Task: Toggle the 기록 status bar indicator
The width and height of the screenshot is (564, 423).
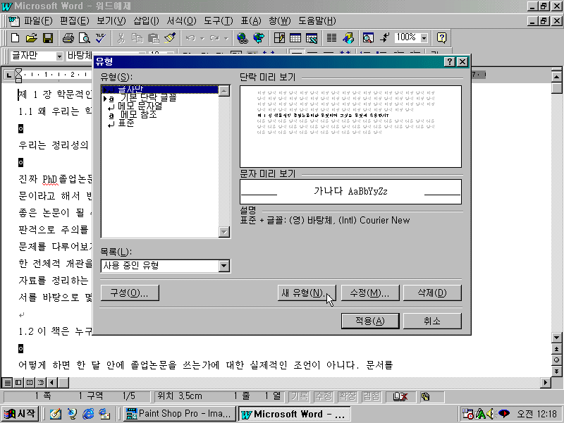Action: click(x=300, y=396)
